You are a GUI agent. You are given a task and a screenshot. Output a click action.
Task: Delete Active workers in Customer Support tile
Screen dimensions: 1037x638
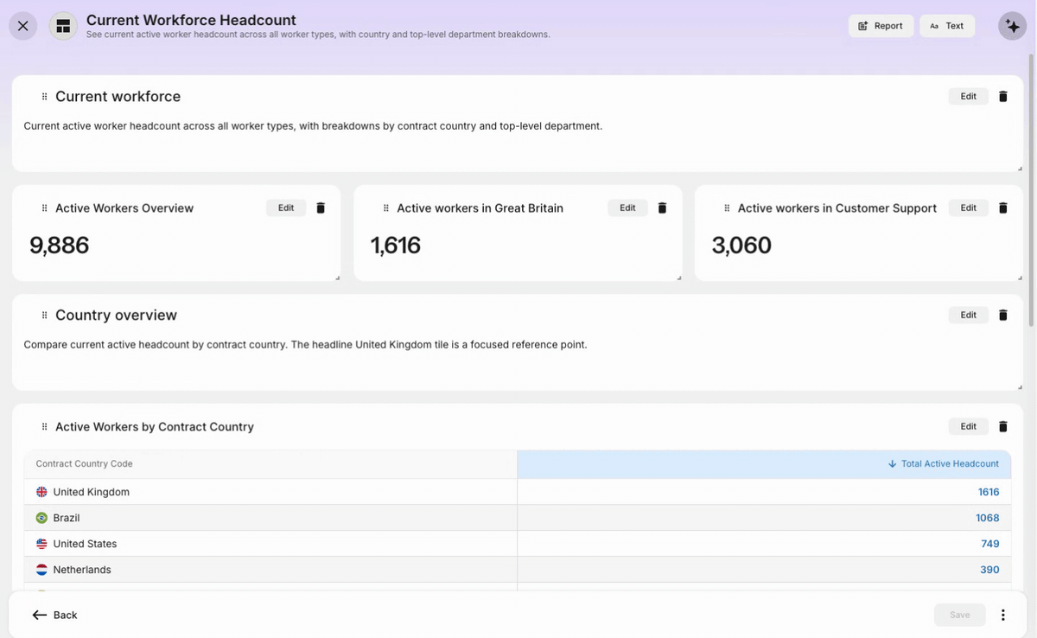tap(1002, 208)
